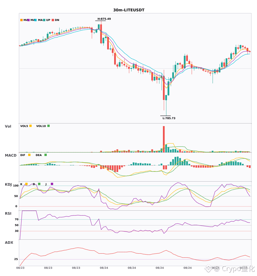
Task: Select the L:785.73 low price label
Action: [169, 118]
